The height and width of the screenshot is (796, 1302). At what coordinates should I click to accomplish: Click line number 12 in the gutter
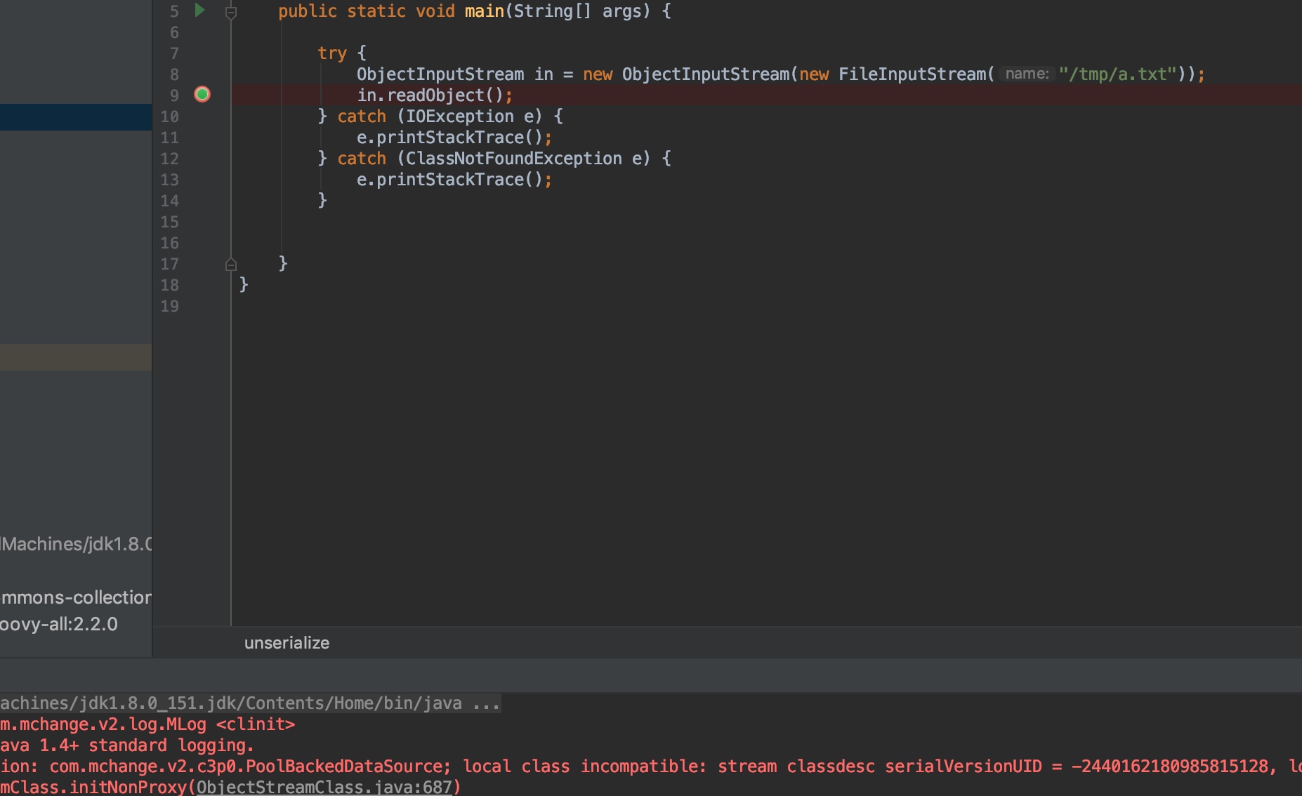[170, 159]
